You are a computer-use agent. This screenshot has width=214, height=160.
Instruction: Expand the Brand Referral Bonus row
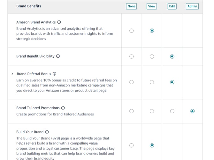tap(12, 74)
